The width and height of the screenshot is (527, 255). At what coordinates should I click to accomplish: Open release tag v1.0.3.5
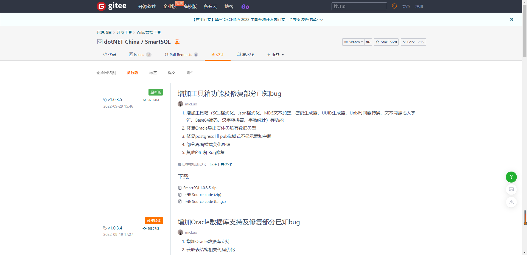coord(115,100)
